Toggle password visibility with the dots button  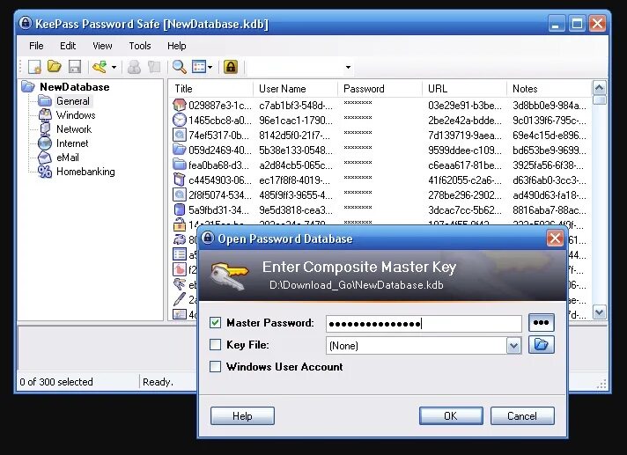[x=541, y=323]
